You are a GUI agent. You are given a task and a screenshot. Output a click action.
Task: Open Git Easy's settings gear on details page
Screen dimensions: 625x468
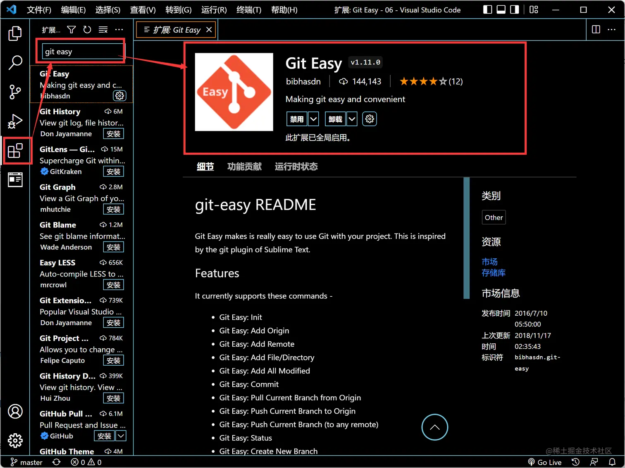[369, 119]
